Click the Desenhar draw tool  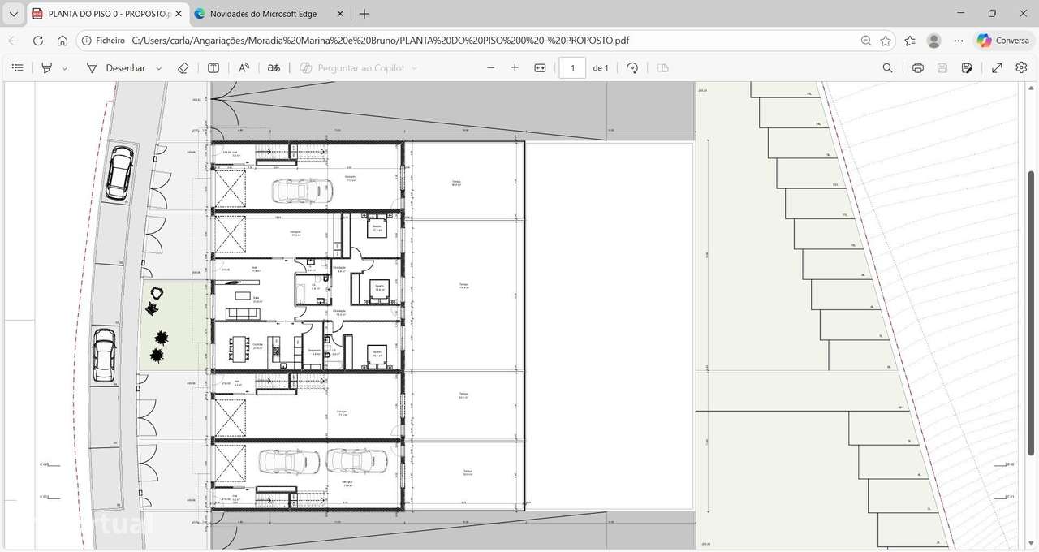coord(116,68)
